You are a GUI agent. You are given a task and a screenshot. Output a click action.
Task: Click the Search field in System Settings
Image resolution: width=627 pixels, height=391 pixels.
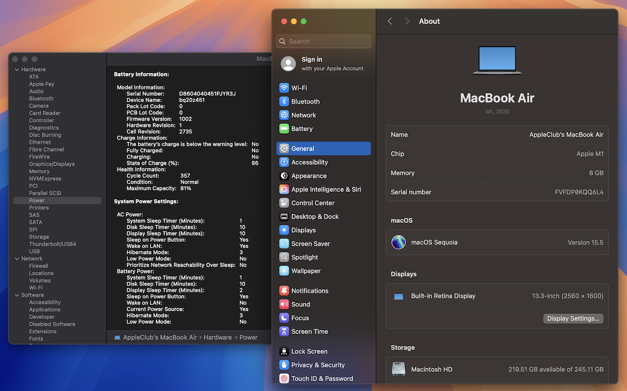[x=324, y=42]
